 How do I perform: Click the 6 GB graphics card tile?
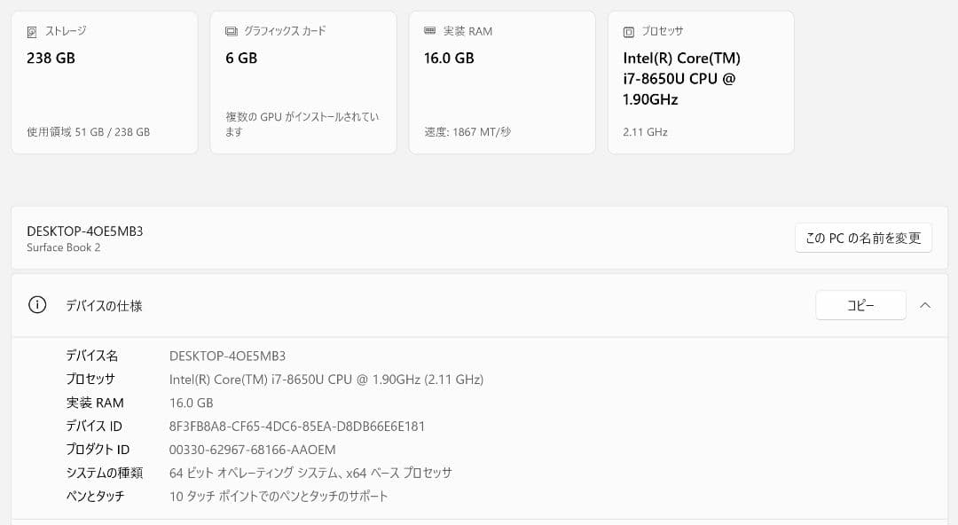[x=303, y=82]
